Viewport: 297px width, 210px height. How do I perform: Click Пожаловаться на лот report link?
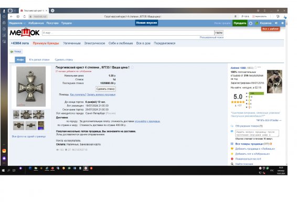click(248, 159)
